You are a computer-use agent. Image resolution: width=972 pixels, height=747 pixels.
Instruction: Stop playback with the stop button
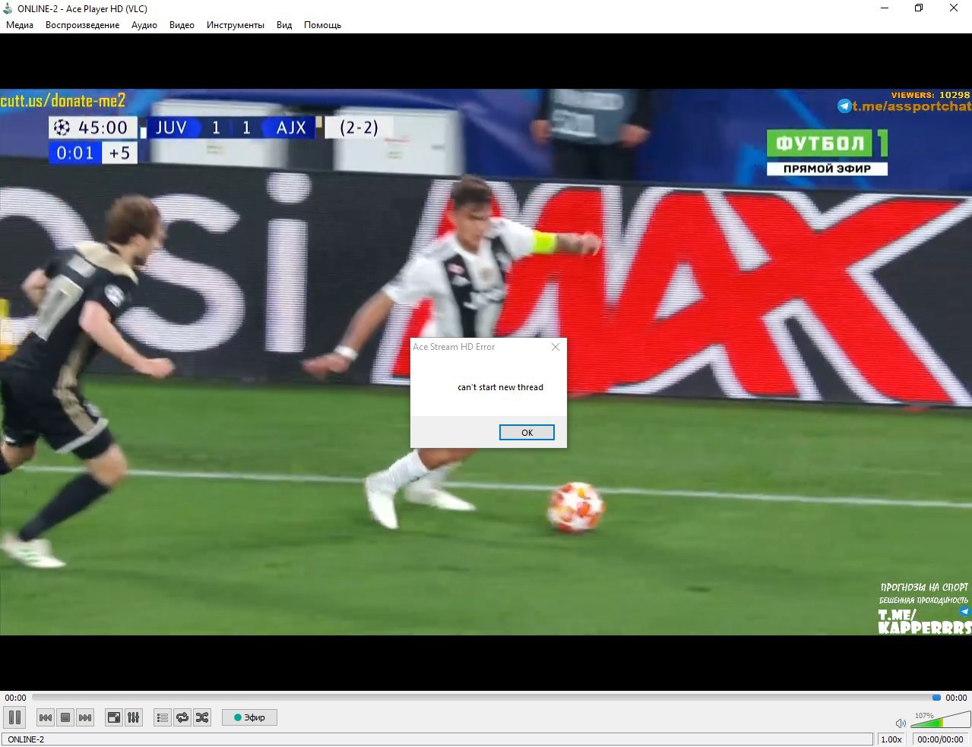pos(65,717)
